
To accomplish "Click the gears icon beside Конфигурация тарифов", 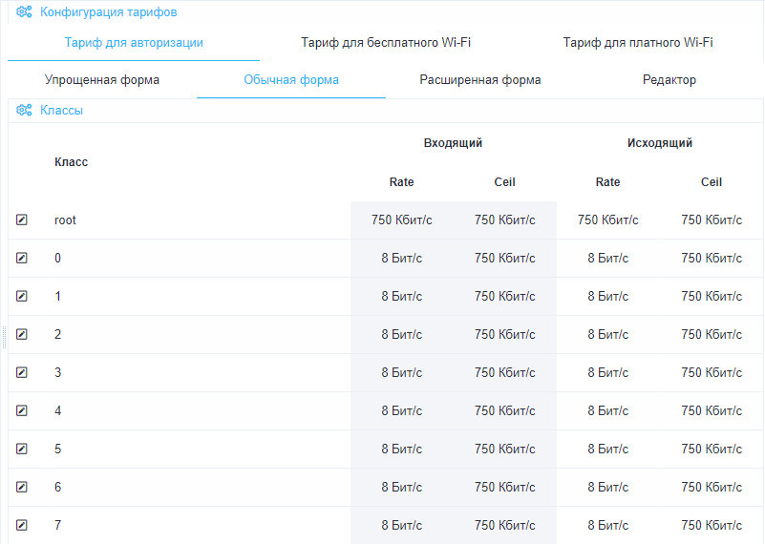I will click(x=24, y=12).
